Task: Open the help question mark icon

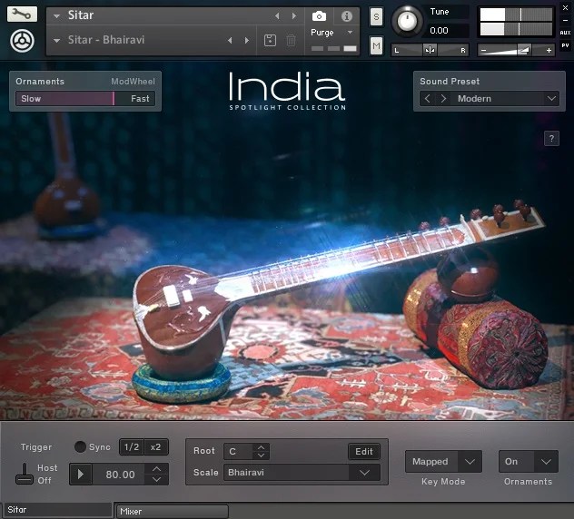Action: [551, 138]
